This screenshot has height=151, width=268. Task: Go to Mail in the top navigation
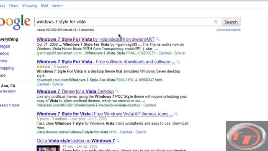click(44, 5)
